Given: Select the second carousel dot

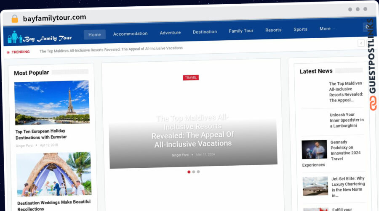Looking at the screenshot, I should 194,172.
